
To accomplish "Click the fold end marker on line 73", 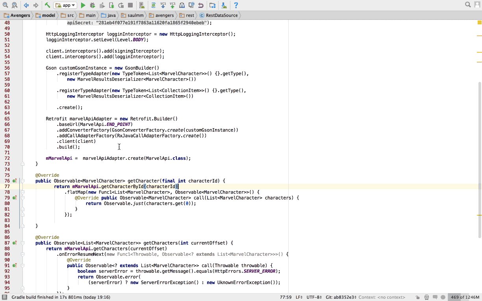I will (x=23, y=164).
